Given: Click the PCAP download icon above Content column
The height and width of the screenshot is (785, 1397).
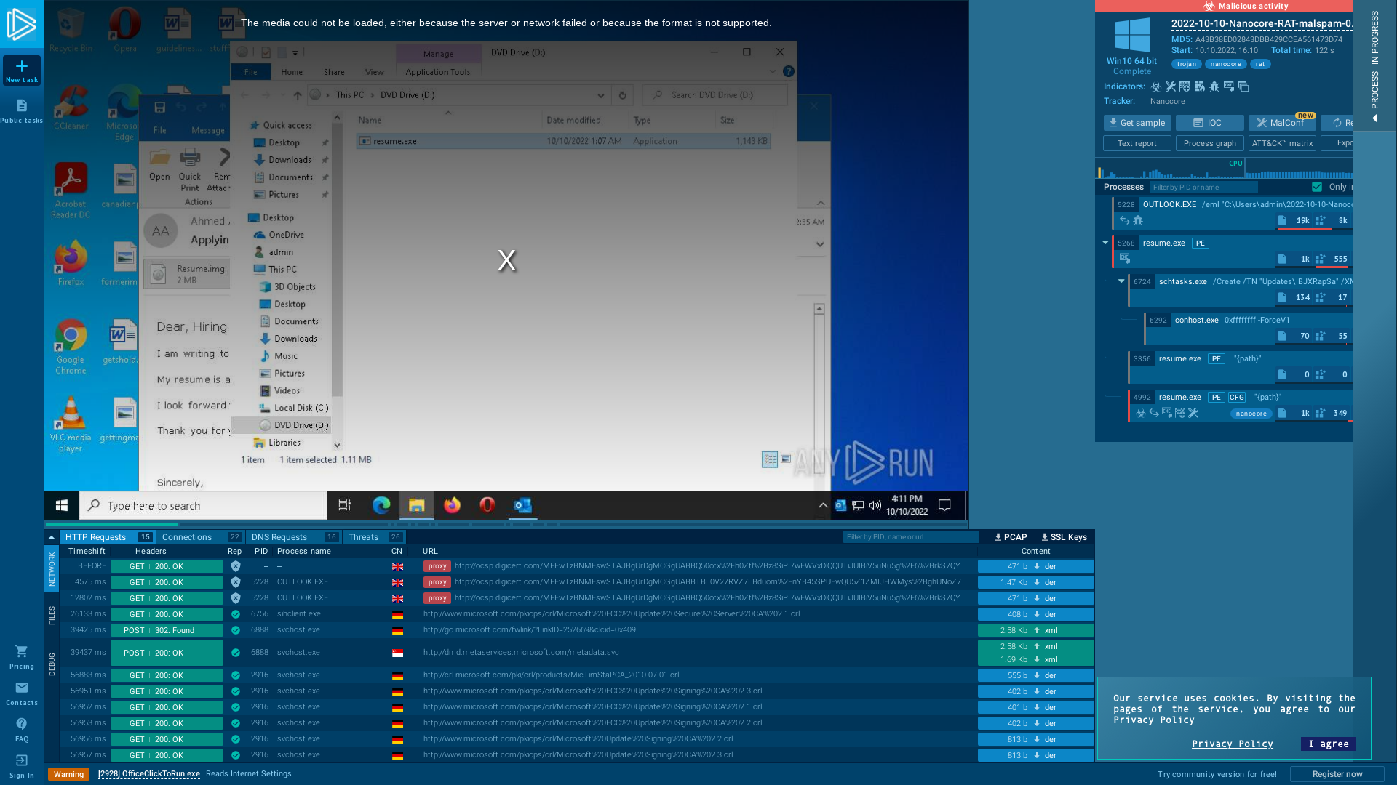Looking at the screenshot, I should [998, 537].
